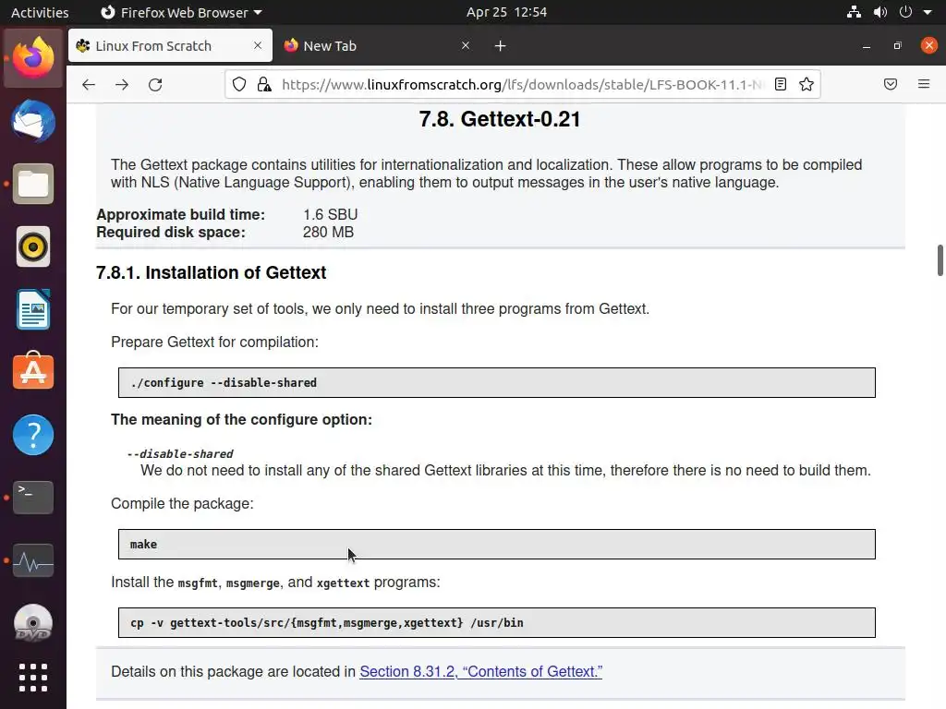Click the URL address field
The width and height of the screenshot is (946, 709).
click(517, 84)
